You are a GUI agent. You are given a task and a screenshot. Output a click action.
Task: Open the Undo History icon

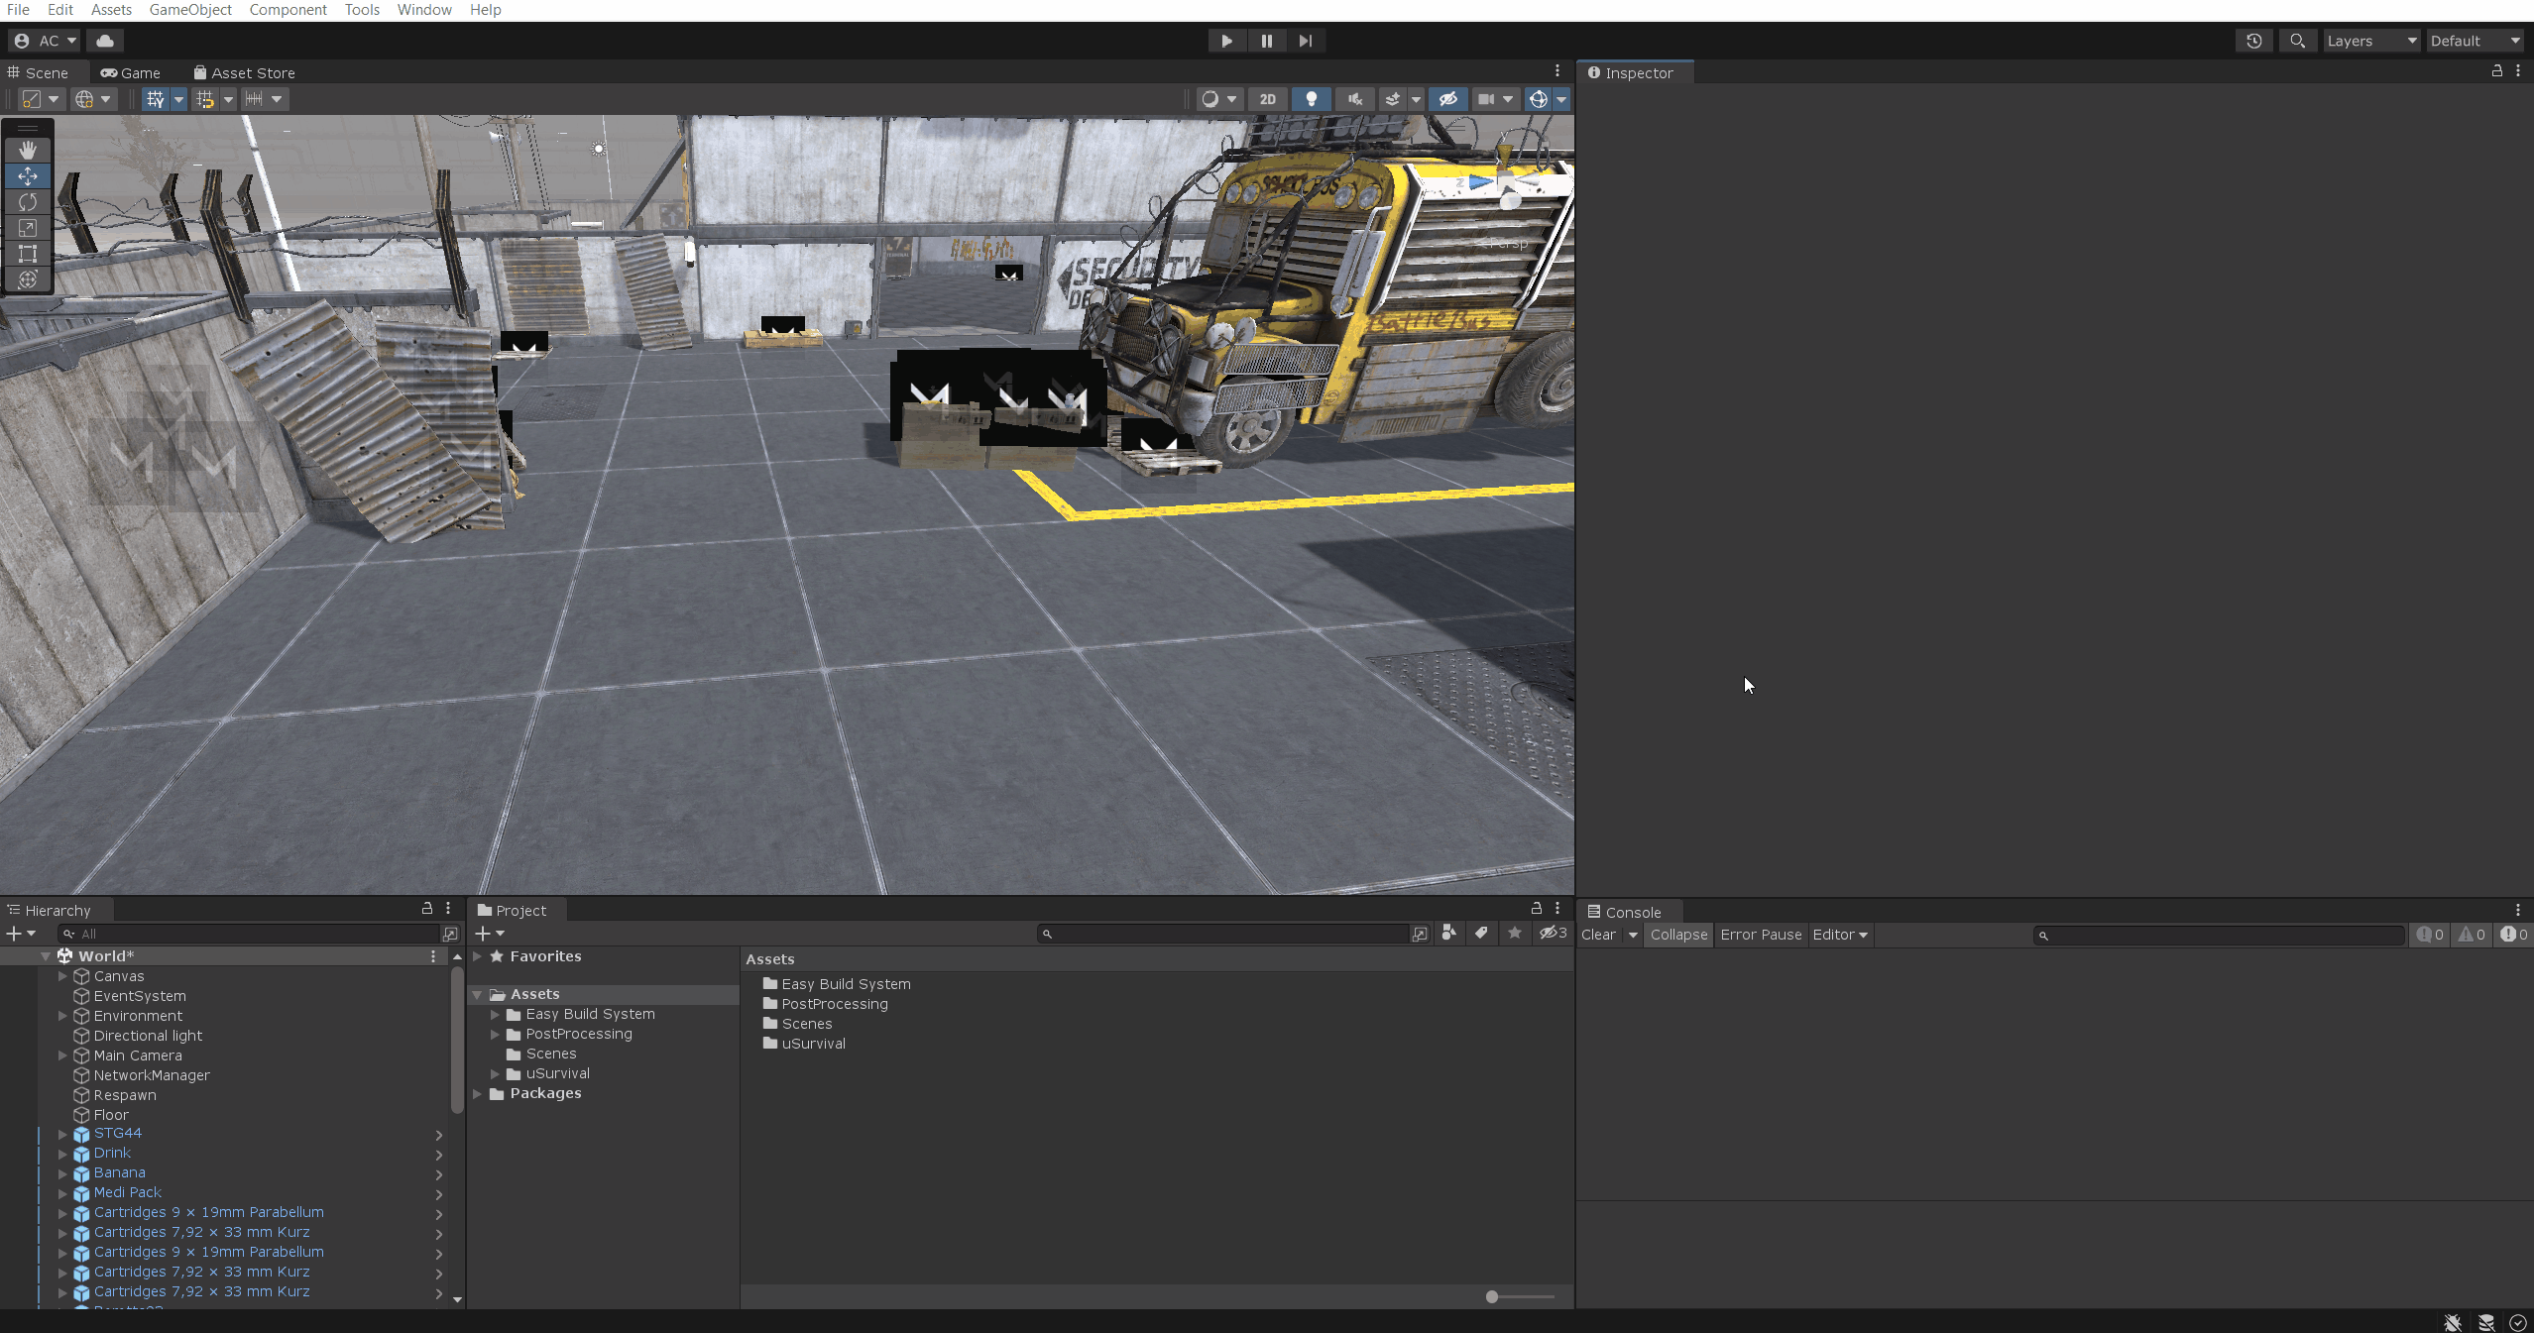click(2253, 41)
